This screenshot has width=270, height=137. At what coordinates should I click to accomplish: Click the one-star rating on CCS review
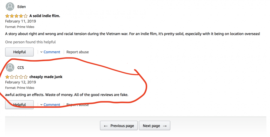[x=16, y=77]
